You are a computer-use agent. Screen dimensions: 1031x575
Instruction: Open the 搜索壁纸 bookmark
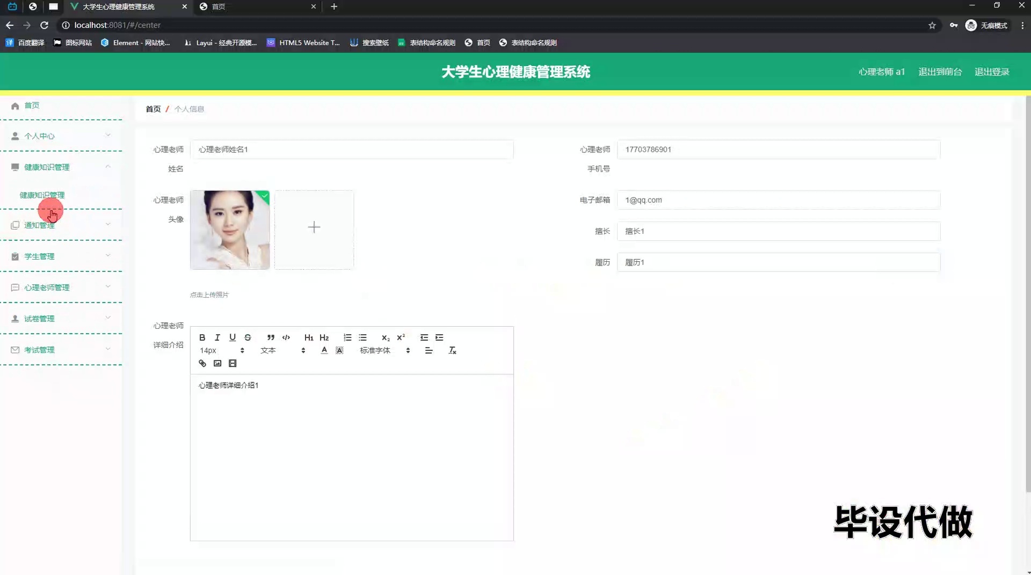[x=369, y=43]
